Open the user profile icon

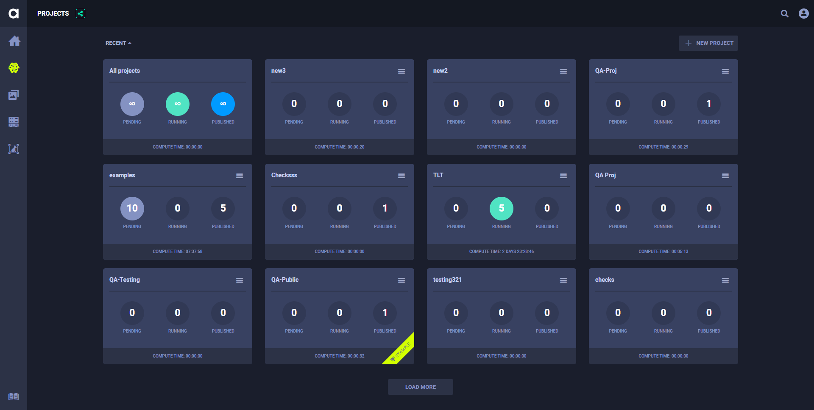[803, 14]
